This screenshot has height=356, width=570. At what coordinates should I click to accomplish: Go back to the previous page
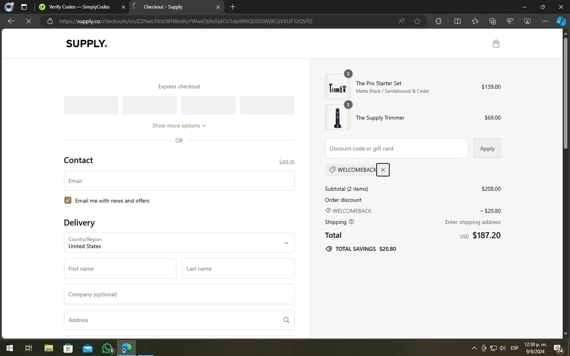[11, 21]
